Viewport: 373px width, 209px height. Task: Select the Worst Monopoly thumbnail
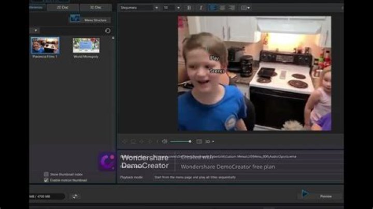point(86,46)
